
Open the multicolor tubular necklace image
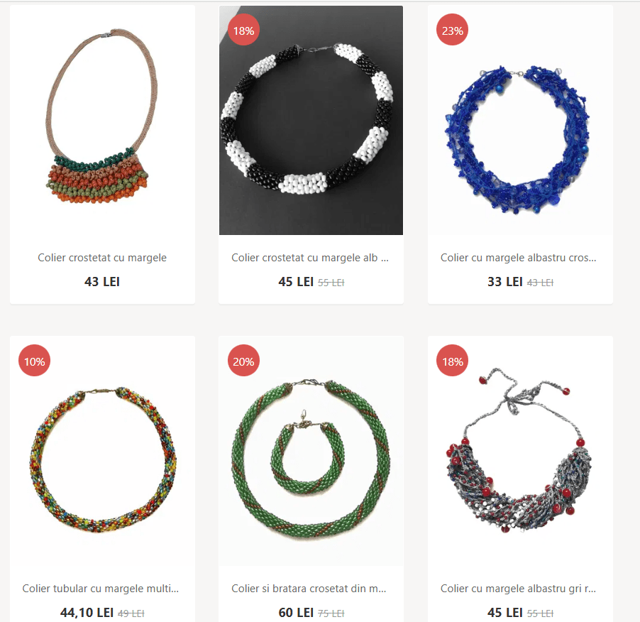coord(102,451)
